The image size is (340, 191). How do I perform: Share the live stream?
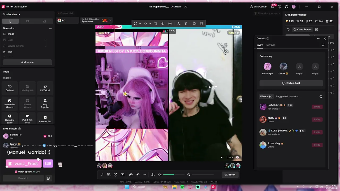(x=186, y=7)
